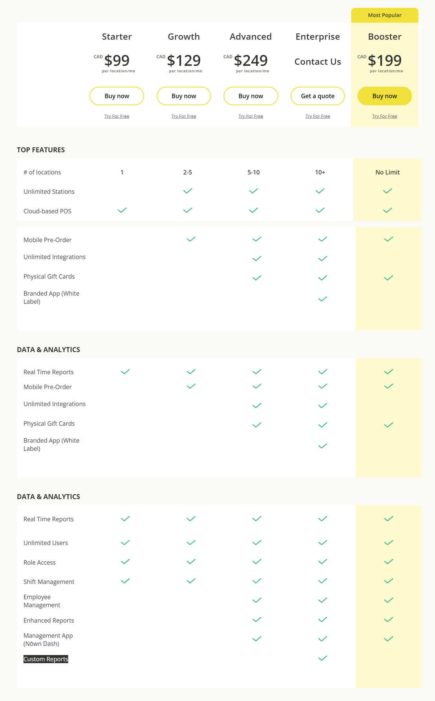
Task: Buy the Growth plan now
Action: [184, 96]
